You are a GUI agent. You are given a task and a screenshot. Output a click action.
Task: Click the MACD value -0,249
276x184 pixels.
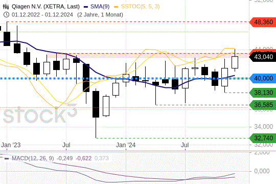click(x=64, y=158)
